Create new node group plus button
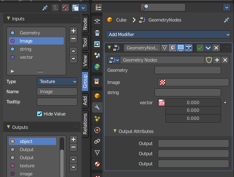 tap(217, 60)
